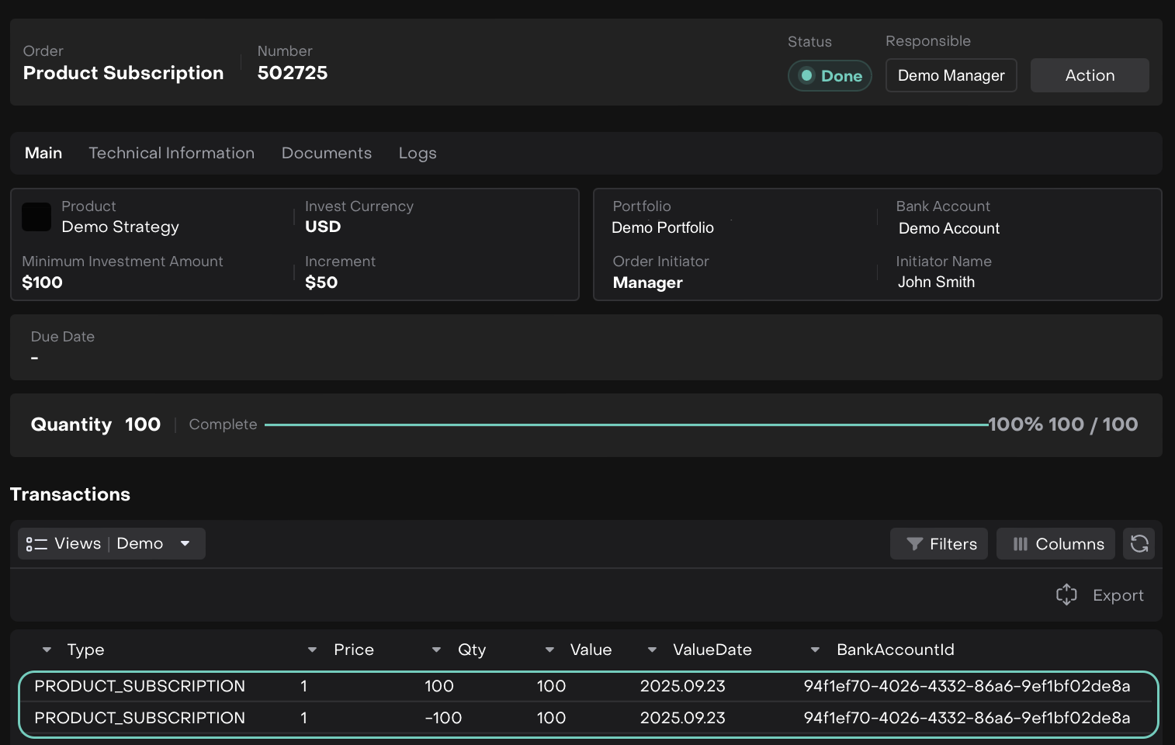The height and width of the screenshot is (745, 1175).
Task: Click the refresh transactions icon
Action: (x=1139, y=544)
